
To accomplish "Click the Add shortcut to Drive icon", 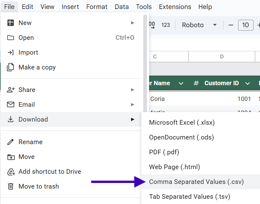I will (11, 172).
